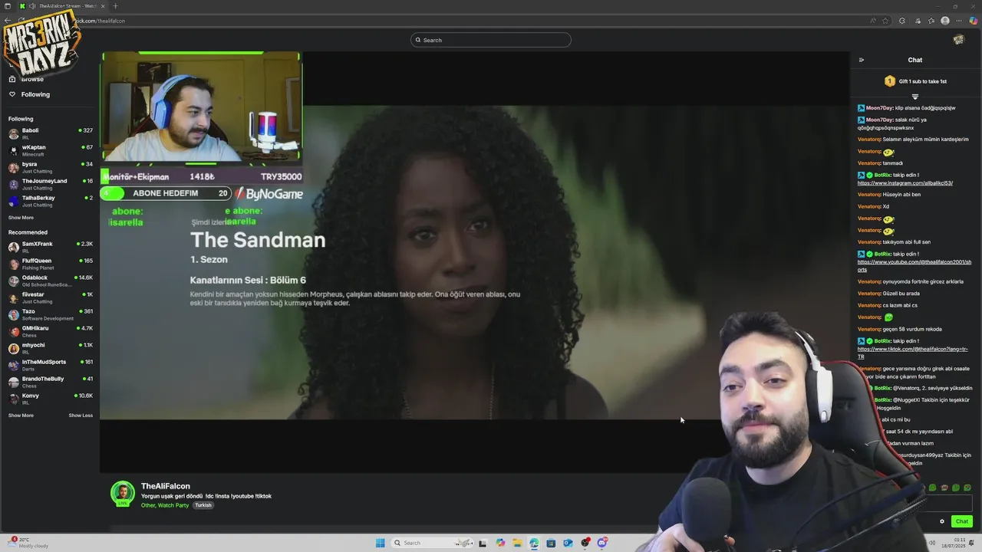Open Konvy IRL channel

(x=50, y=399)
